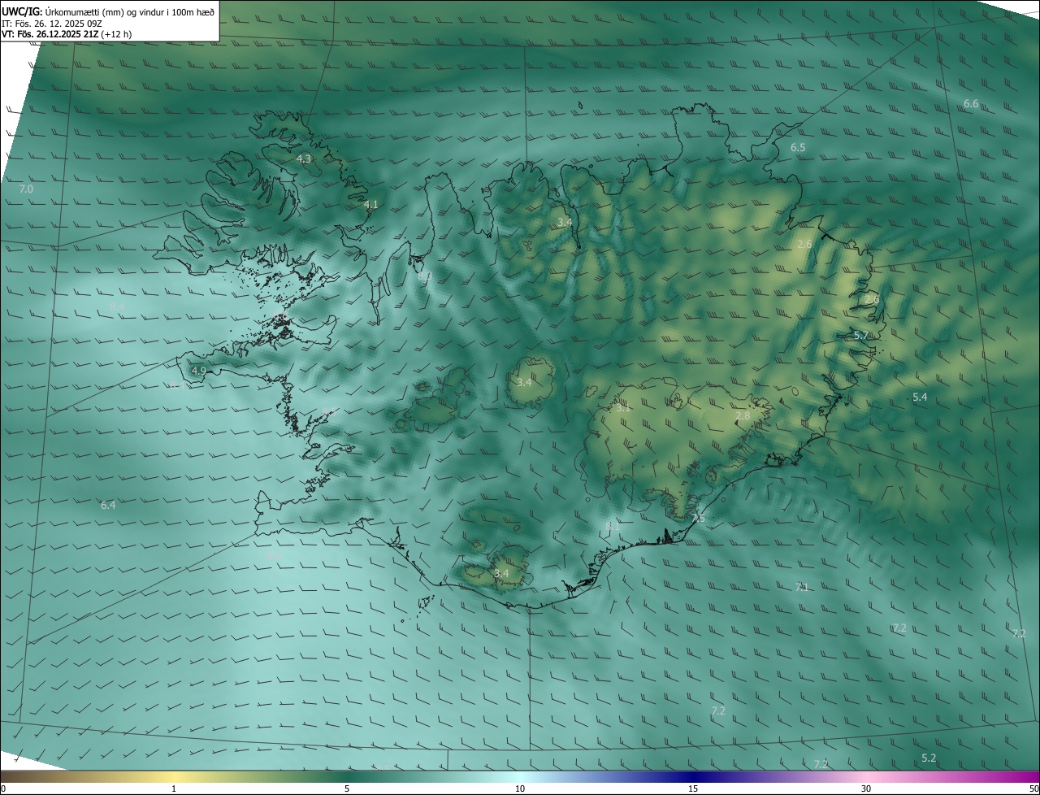Click the 8.1 value label on the map
Image resolution: width=1040 pixels, height=795 pixels.
click(613, 527)
